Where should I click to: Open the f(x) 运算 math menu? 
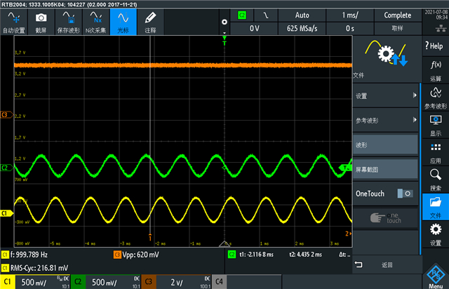pyautogui.click(x=435, y=69)
